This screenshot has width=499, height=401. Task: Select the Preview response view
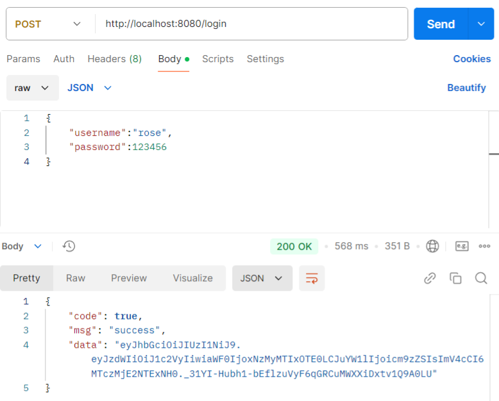point(129,278)
